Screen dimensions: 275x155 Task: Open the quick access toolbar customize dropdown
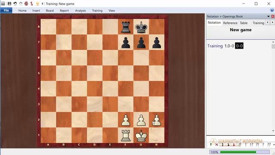pyautogui.click(x=42, y=3)
